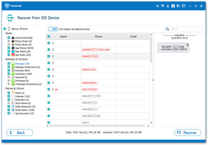Uncheck the 10010 row checkbox
This screenshot has height=145, width=208.
click(x=49, y=123)
